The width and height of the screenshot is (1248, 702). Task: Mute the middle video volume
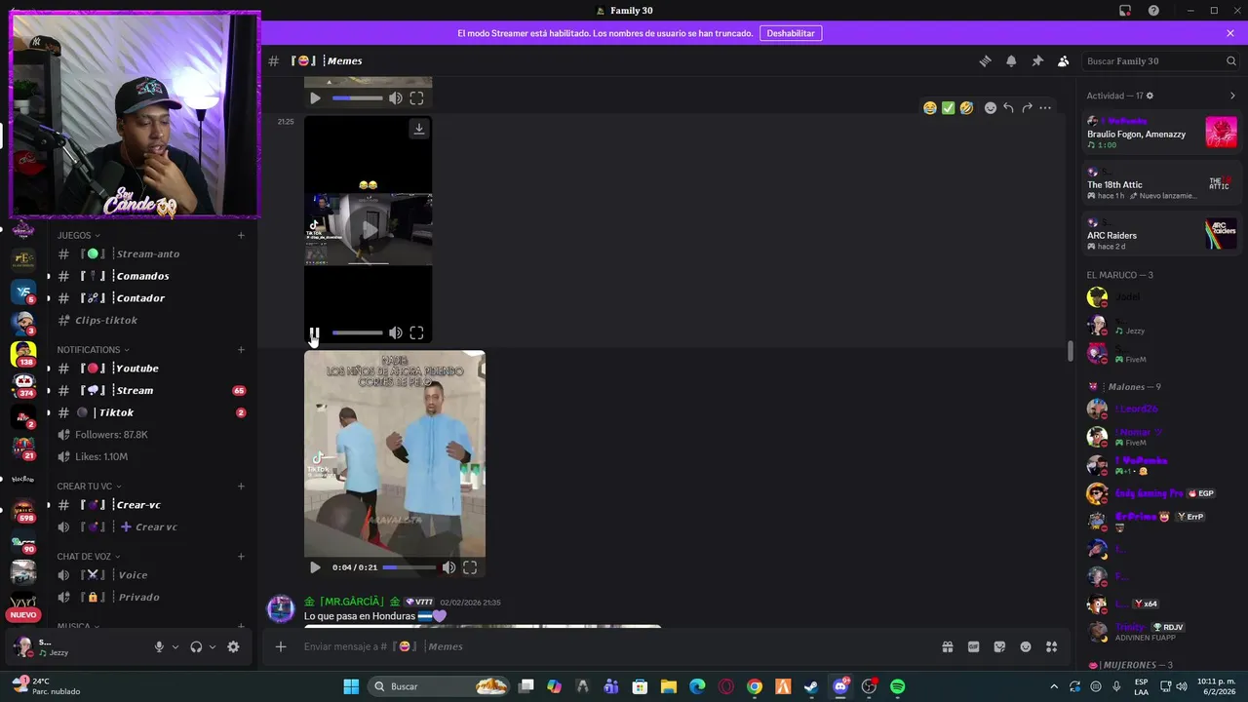[396, 333]
